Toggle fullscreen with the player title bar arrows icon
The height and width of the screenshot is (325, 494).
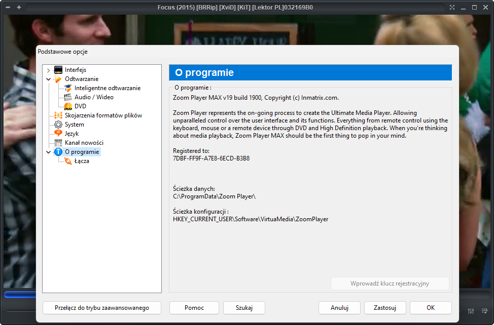(452, 7)
